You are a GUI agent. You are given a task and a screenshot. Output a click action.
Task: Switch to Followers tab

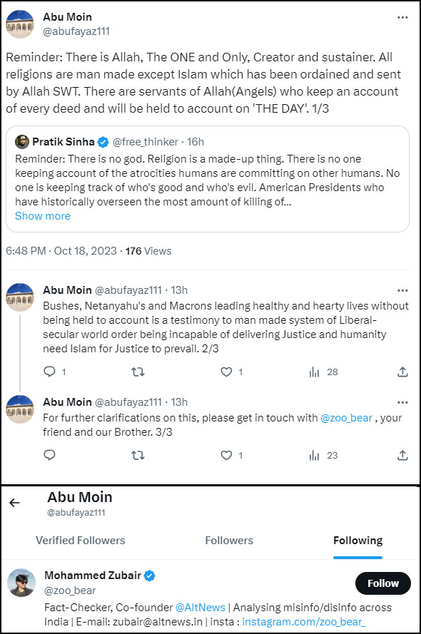[x=229, y=541]
